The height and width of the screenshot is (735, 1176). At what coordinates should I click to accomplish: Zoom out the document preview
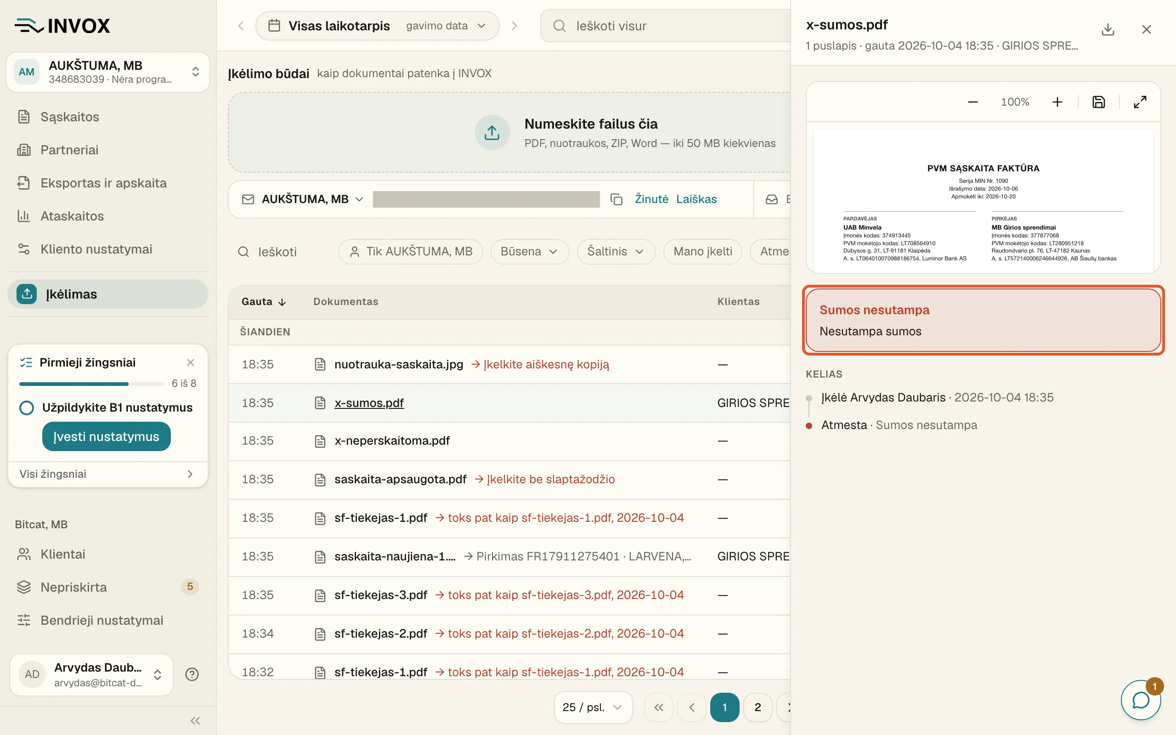tap(972, 102)
